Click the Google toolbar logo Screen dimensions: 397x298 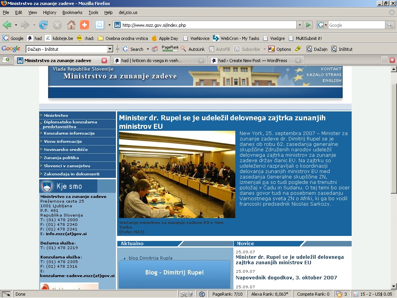(11, 49)
